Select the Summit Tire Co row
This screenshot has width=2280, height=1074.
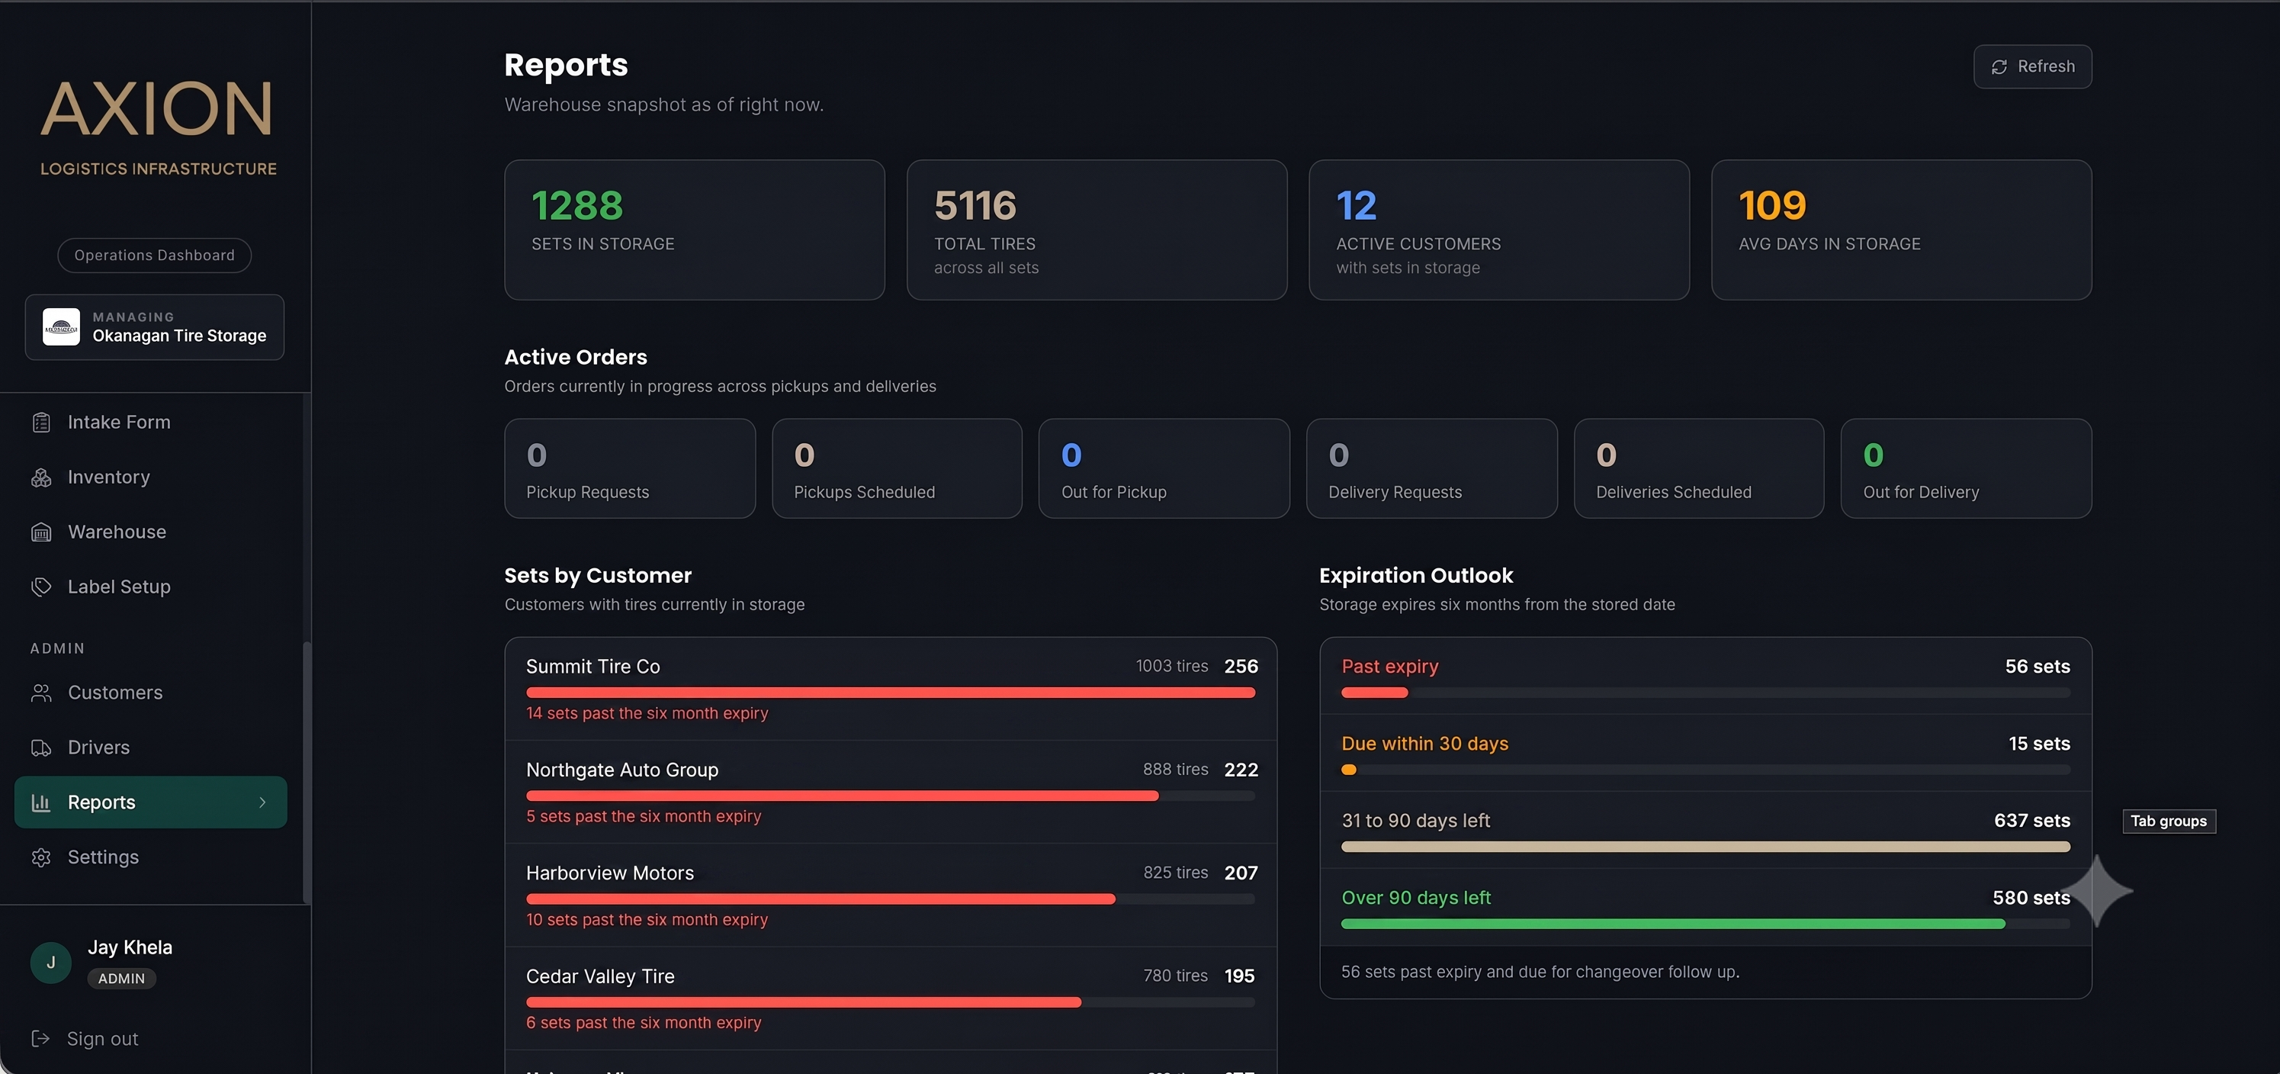click(x=891, y=689)
